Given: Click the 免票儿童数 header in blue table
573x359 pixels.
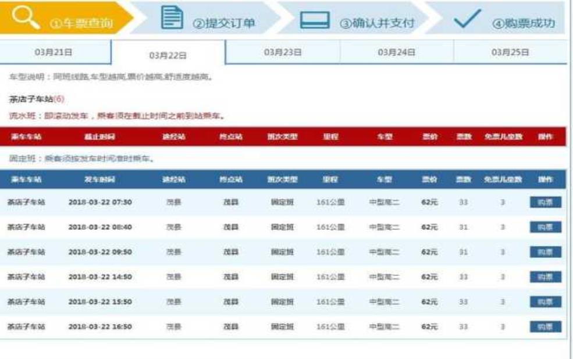Looking at the screenshot, I should coord(503,179).
